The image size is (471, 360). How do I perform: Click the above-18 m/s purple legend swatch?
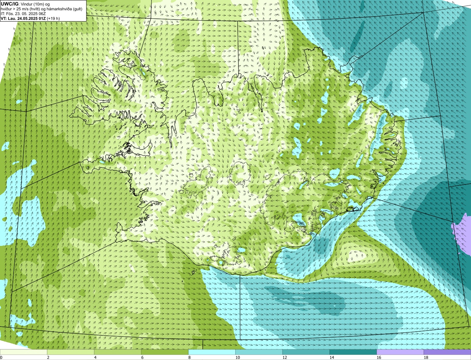point(447,352)
